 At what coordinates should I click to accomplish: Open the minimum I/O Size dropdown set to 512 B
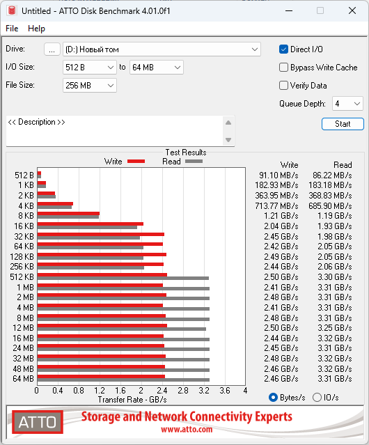click(90, 68)
